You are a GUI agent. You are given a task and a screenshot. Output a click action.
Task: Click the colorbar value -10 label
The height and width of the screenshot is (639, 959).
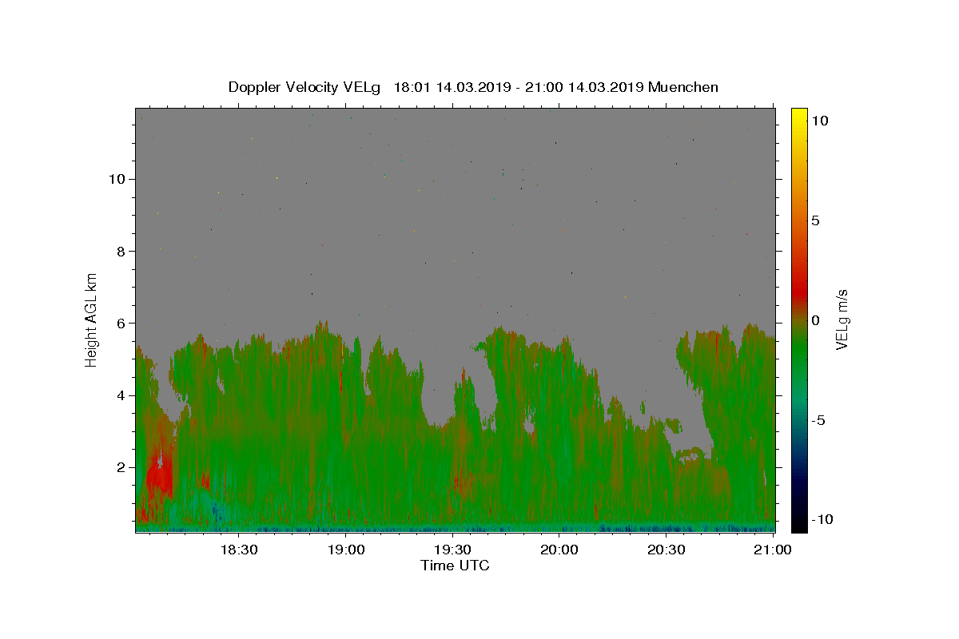pos(822,519)
